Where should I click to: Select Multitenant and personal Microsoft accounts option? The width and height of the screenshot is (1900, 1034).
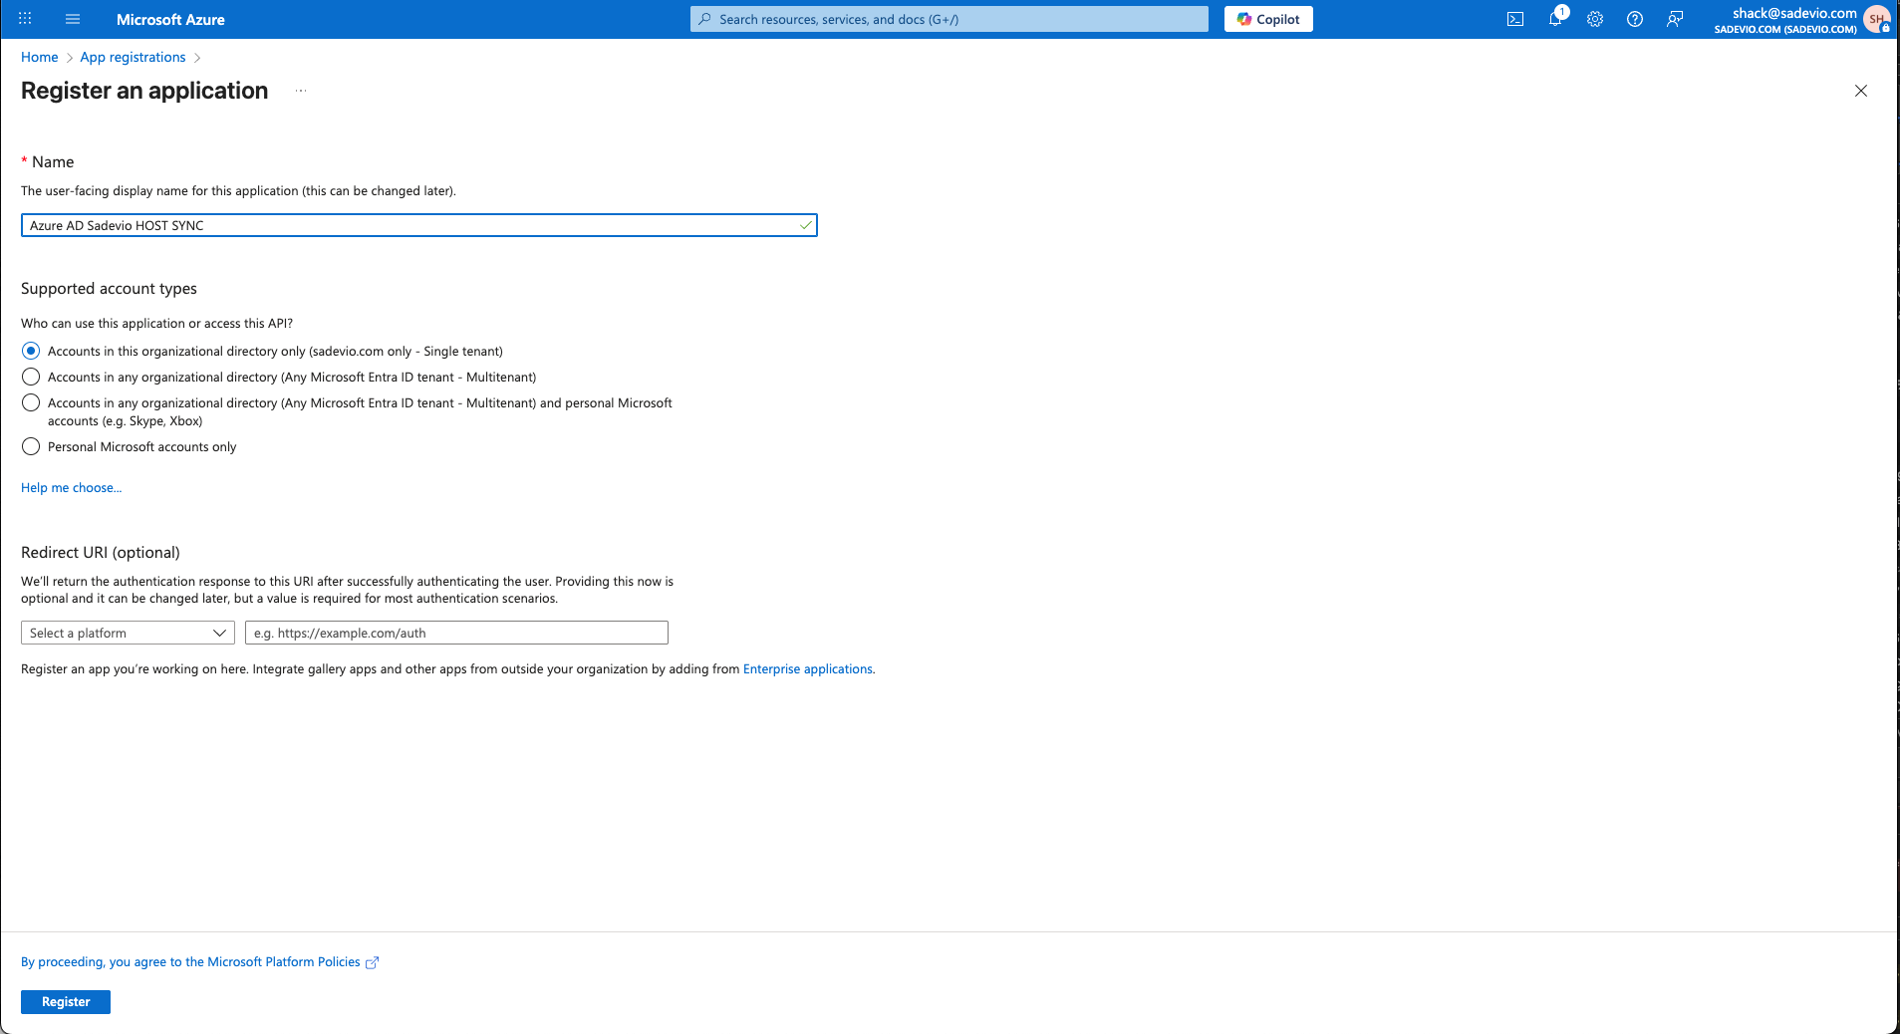coord(31,402)
